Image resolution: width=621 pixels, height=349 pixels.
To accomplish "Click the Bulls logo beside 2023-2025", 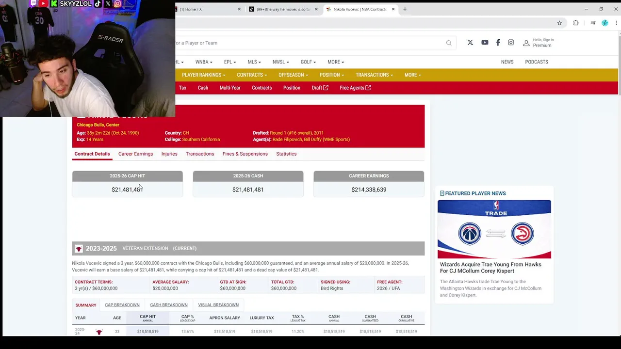I will (x=79, y=249).
